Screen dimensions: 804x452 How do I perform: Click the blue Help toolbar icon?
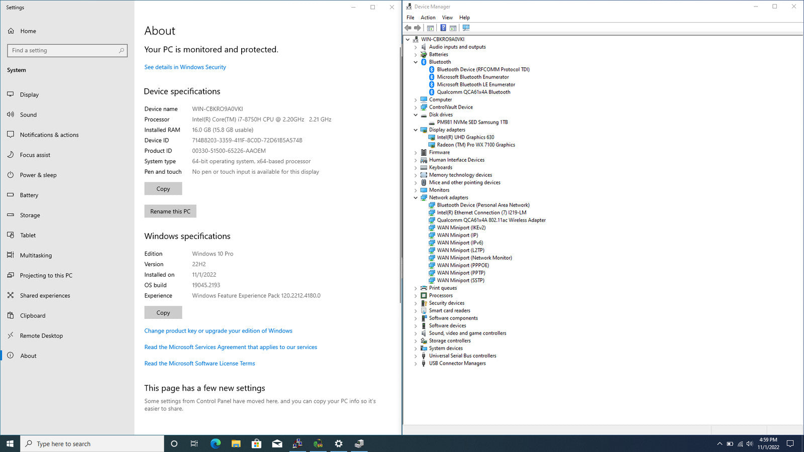tap(443, 28)
